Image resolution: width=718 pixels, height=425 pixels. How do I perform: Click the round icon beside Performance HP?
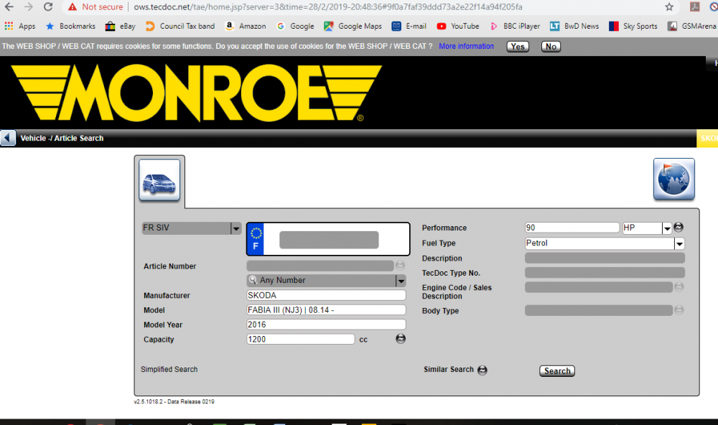[679, 227]
